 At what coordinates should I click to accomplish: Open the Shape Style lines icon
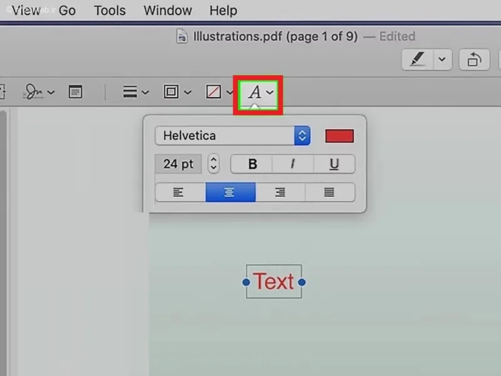tap(130, 91)
